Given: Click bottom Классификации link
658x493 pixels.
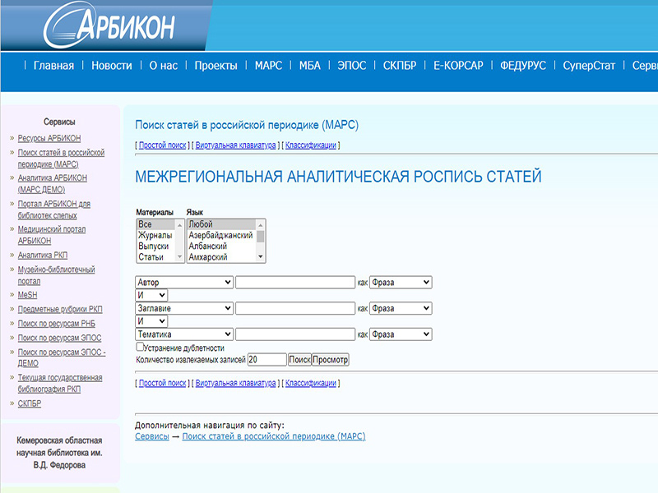Looking at the screenshot, I should (x=311, y=383).
